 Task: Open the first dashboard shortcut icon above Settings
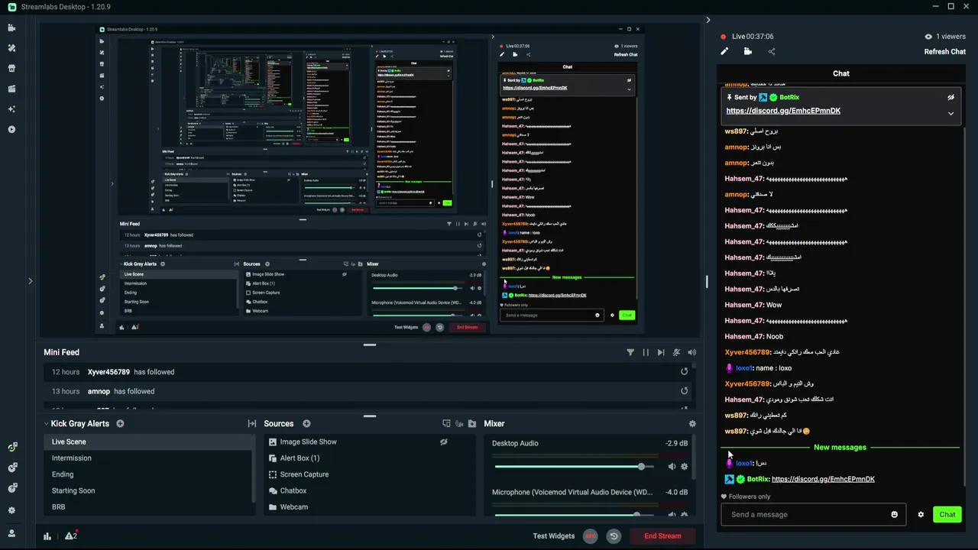click(x=12, y=447)
